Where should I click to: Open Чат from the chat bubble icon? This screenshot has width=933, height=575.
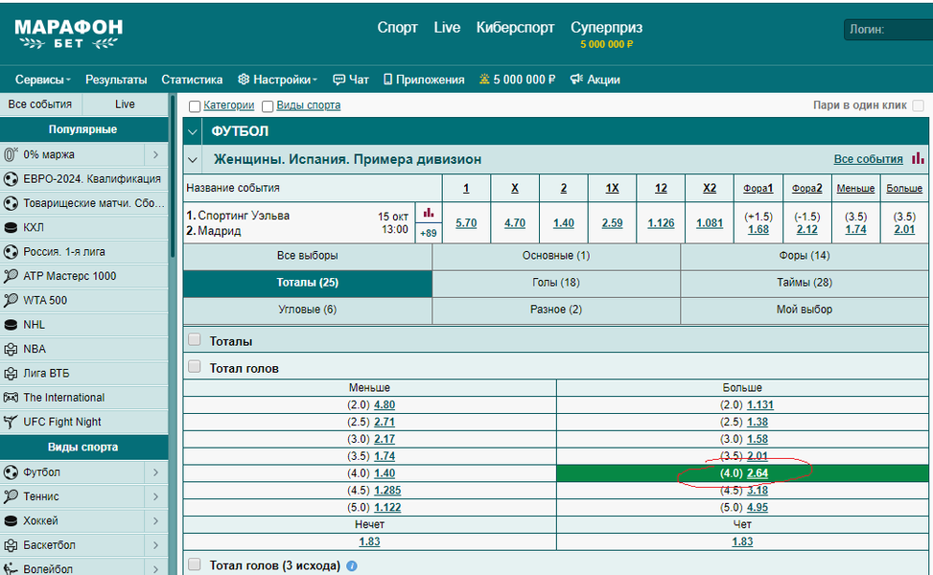click(x=338, y=80)
